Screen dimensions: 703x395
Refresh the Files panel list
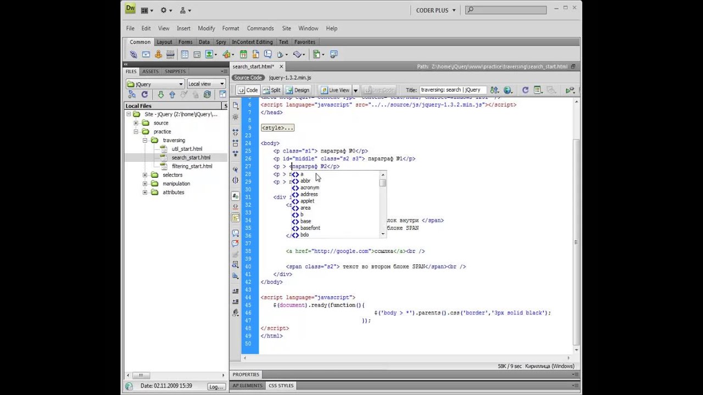point(145,94)
